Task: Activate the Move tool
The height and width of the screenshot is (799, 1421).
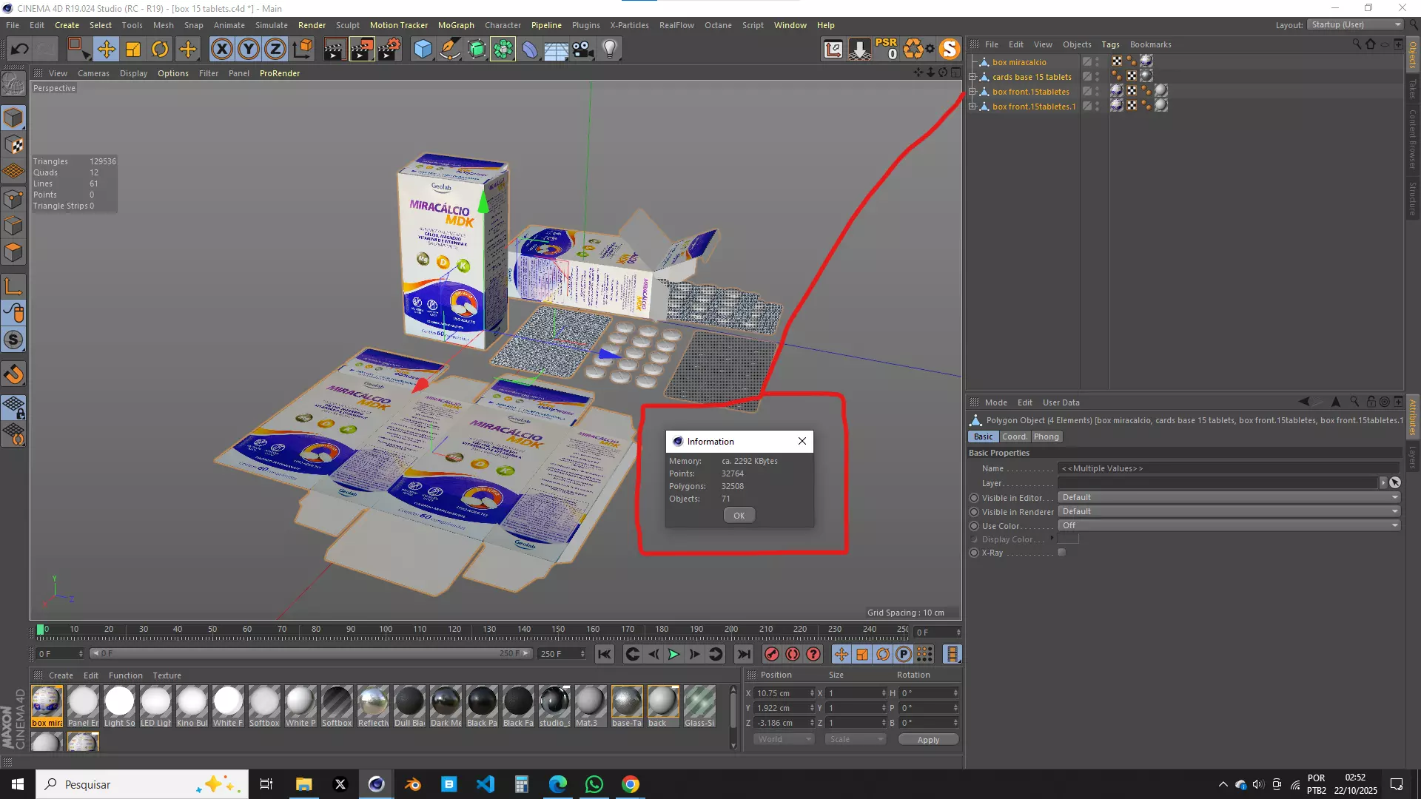Action: (106, 50)
